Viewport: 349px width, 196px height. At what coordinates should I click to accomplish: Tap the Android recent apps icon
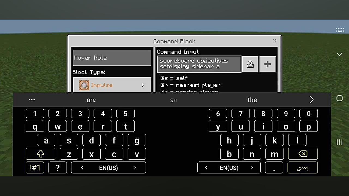pos(339,142)
